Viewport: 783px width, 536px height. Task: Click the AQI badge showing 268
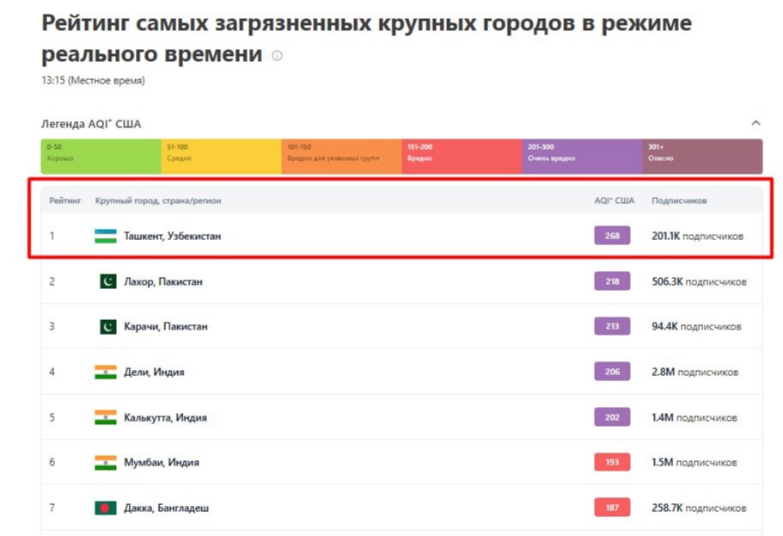[612, 236]
